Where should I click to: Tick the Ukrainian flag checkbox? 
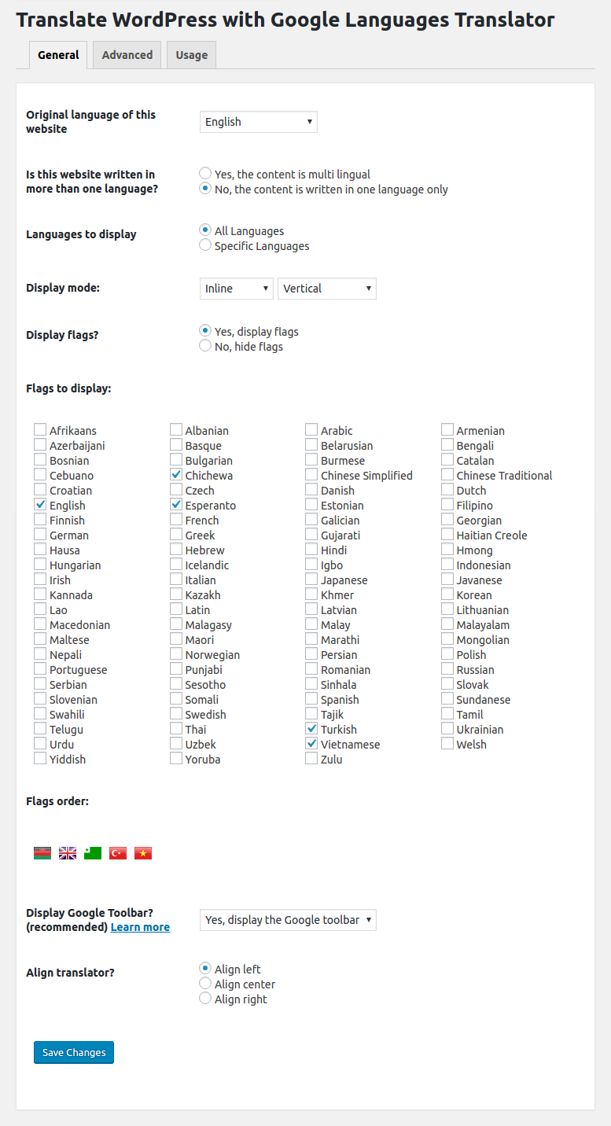tap(447, 729)
